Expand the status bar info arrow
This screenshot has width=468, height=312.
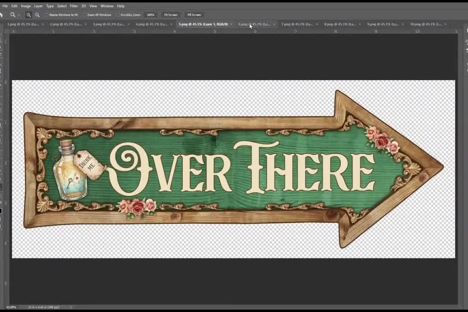pos(71,307)
